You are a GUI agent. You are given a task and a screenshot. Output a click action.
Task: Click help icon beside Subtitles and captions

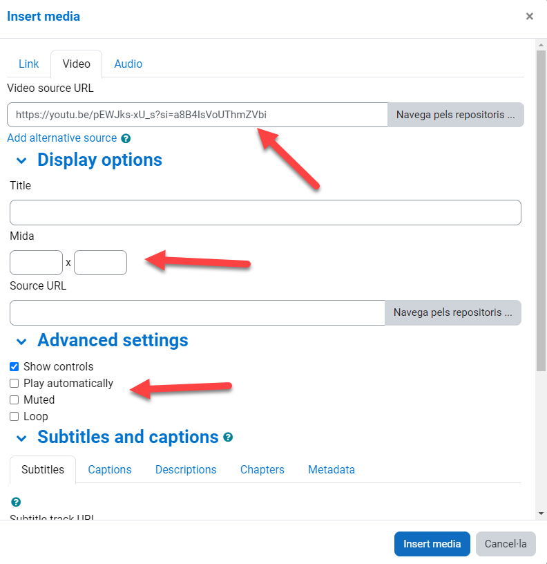point(228,438)
